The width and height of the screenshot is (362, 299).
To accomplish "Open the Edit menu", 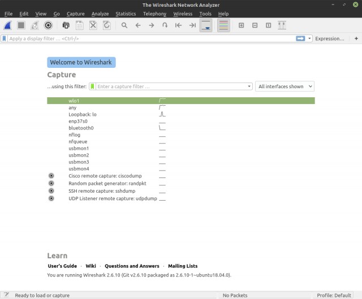I will point(24,14).
